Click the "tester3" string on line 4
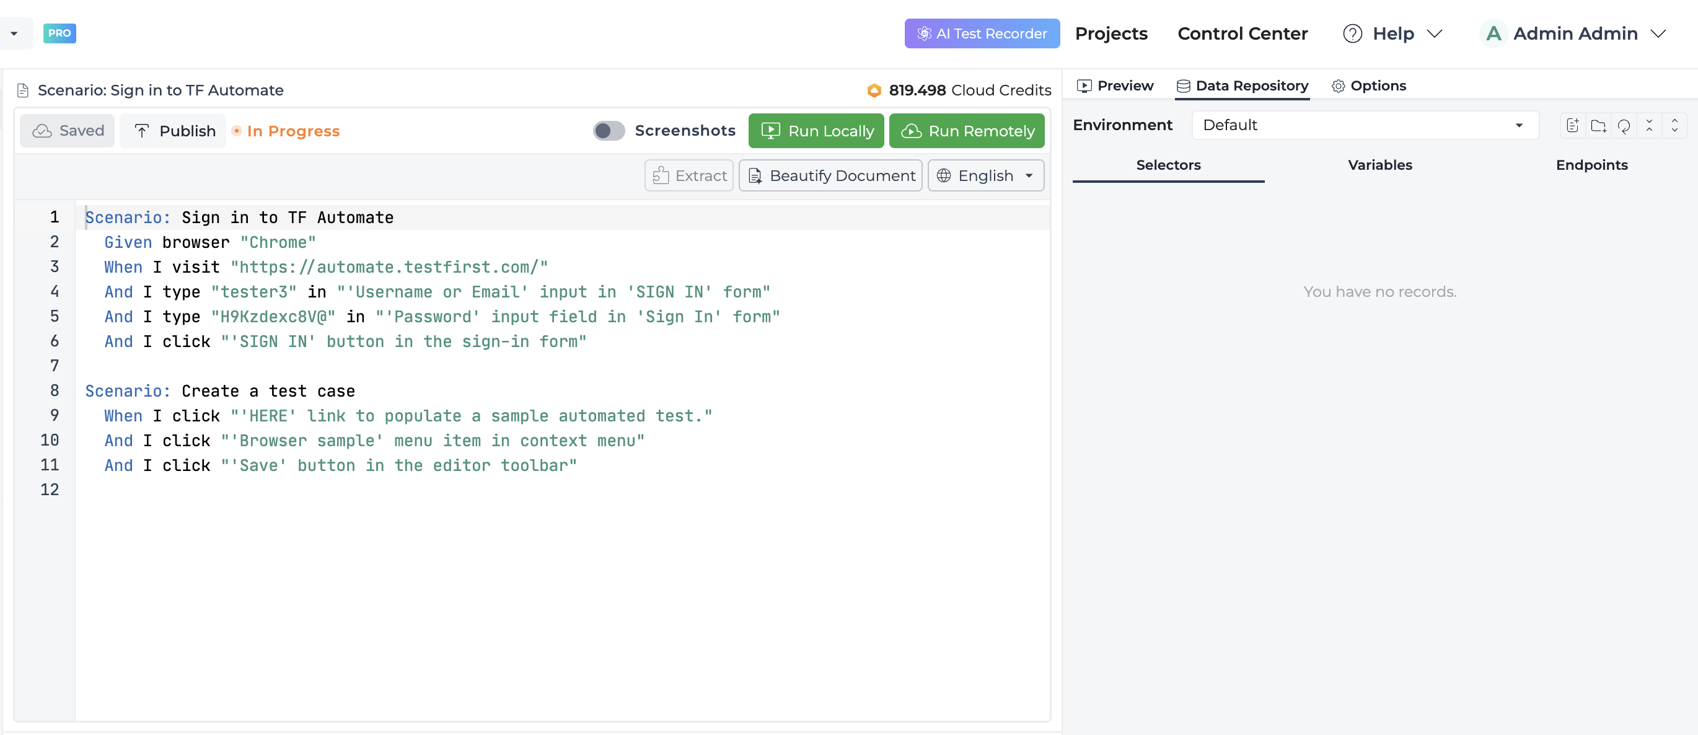 (254, 292)
